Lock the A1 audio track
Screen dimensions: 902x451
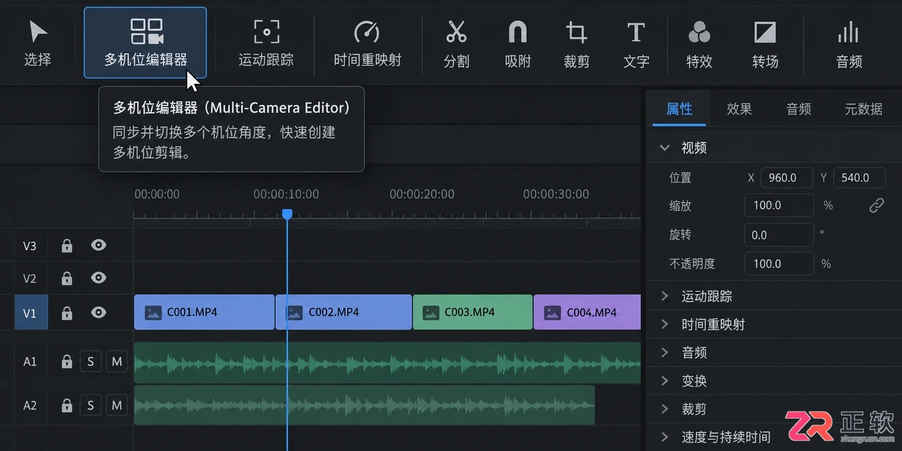click(67, 361)
